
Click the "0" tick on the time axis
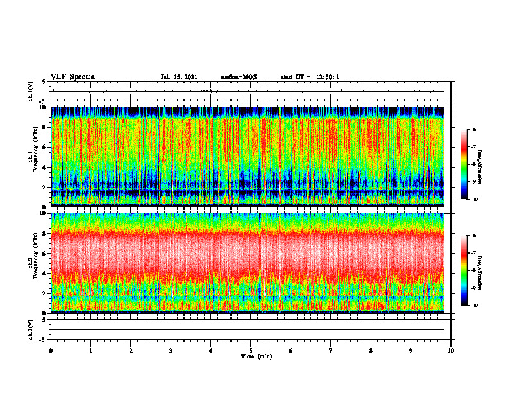pos(51,351)
